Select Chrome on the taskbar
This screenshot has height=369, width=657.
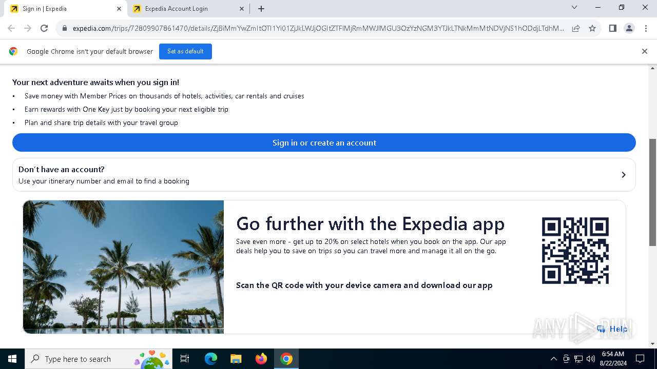coord(286,359)
